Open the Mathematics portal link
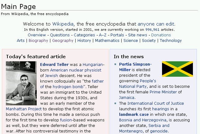The height and width of the screenshot is (134, 200). pos(107,41)
